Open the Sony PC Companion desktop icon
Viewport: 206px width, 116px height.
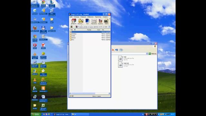(52, 4)
